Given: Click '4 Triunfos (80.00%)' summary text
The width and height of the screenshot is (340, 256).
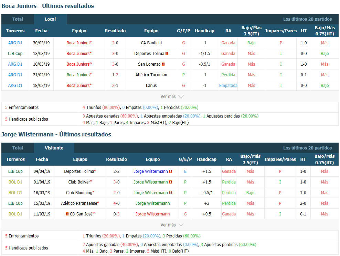Looking at the screenshot, I should pos(101,108).
